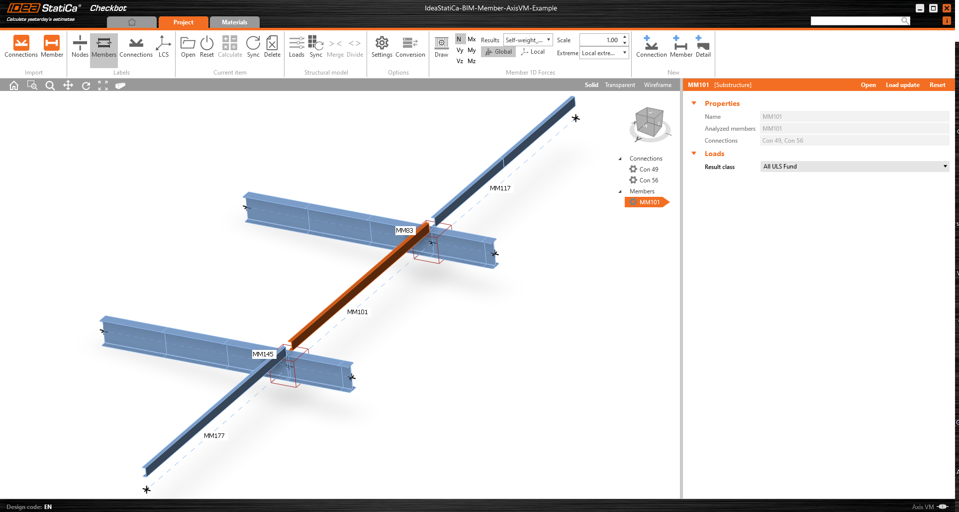Toggle the Global forces option
The height and width of the screenshot is (512, 959).
(498, 52)
